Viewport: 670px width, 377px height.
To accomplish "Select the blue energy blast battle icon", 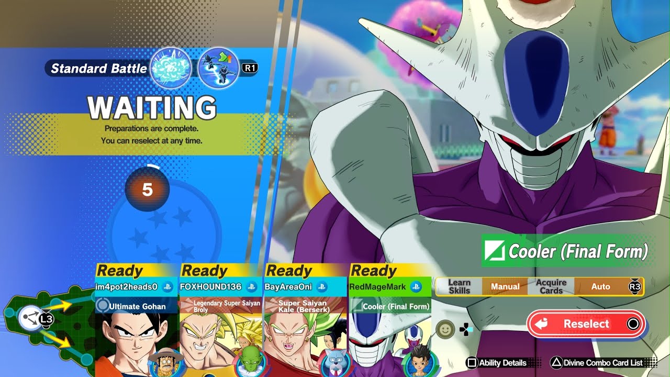I will click(171, 68).
